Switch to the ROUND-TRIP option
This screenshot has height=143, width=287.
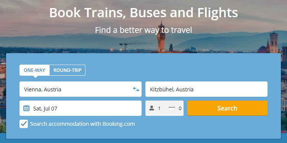pos(67,70)
